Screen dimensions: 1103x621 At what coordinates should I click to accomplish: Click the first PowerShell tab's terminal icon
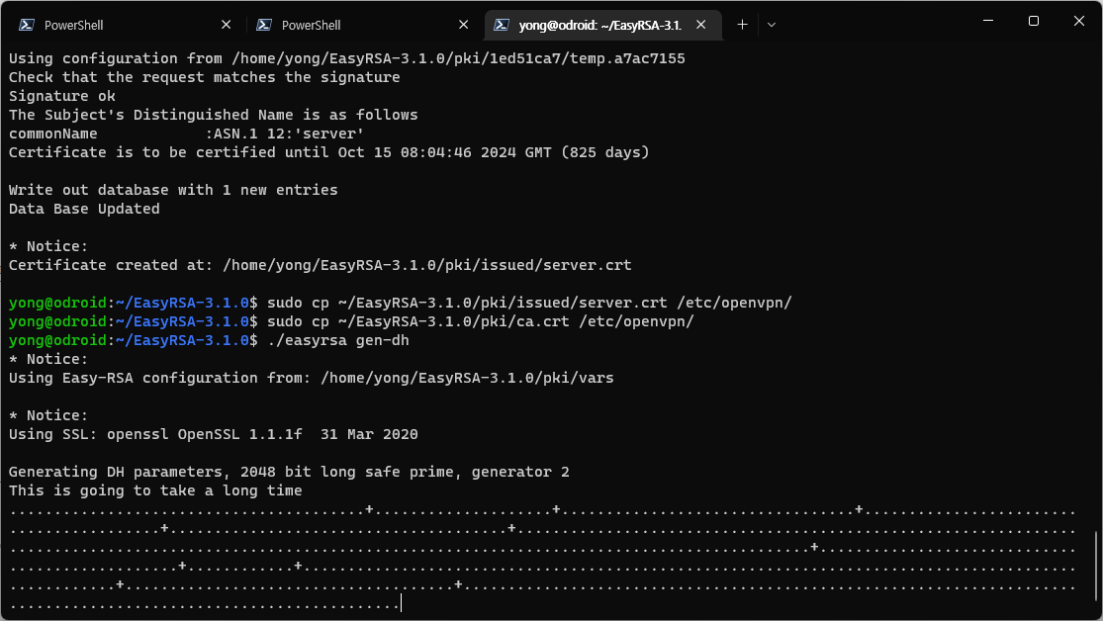pyautogui.click(x=27, y=25)
